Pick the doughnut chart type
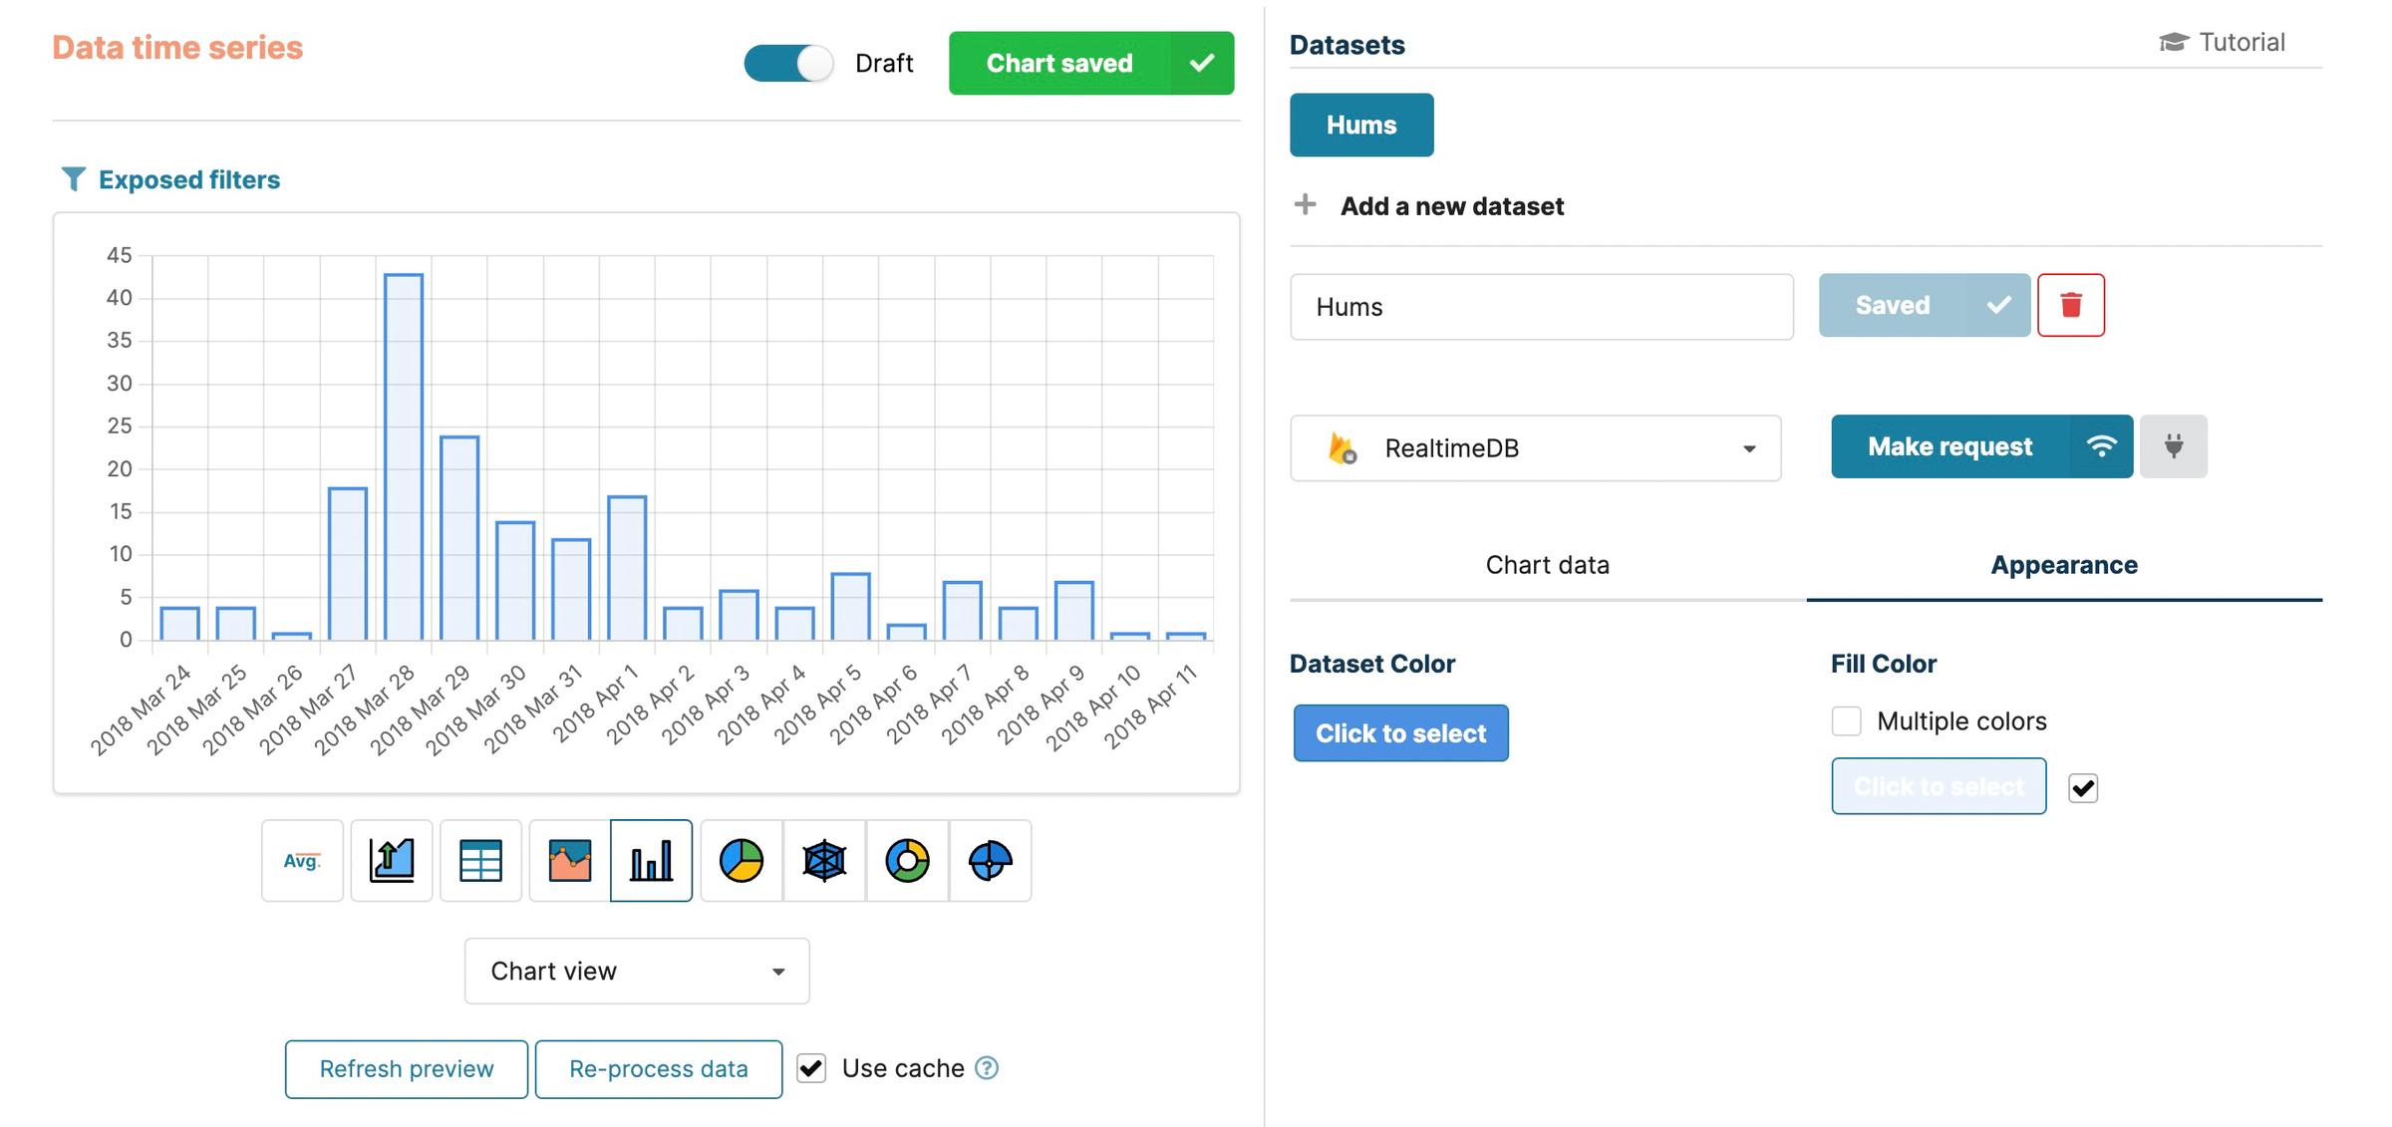Screen dimensions: 2392x1127 (908, 860)
